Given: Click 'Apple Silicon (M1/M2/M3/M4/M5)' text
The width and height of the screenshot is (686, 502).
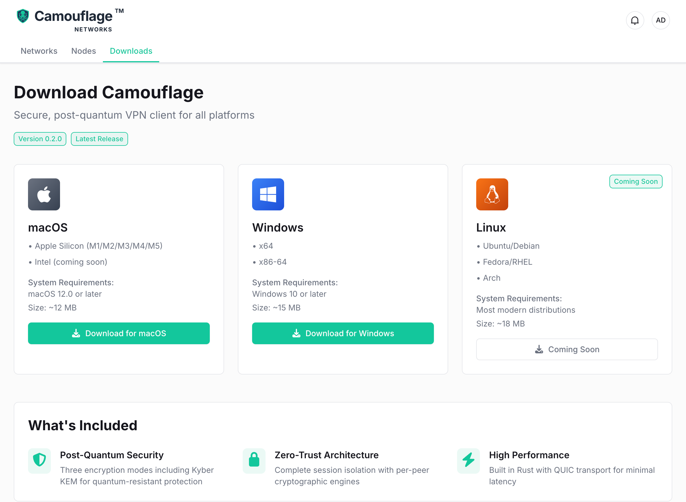Looking at the screenshot, I should coord(99,246).
